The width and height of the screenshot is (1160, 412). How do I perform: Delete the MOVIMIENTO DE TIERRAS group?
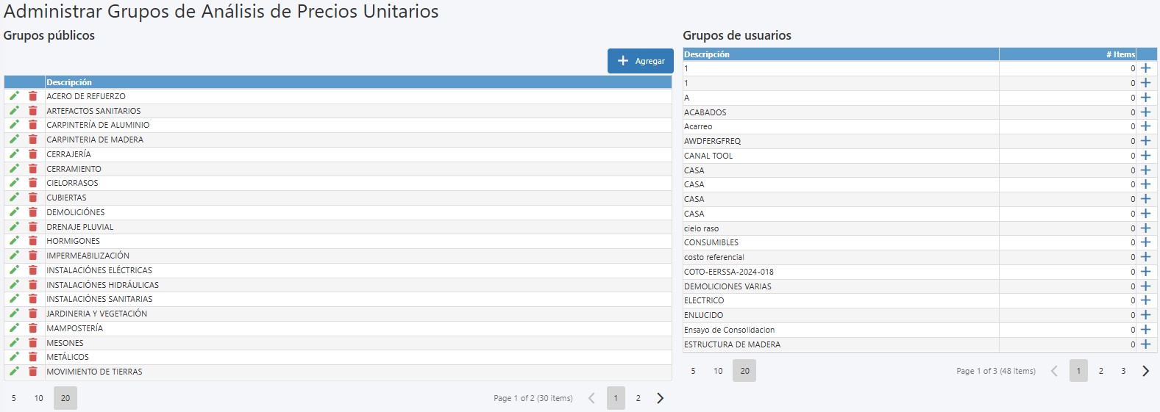33,372
